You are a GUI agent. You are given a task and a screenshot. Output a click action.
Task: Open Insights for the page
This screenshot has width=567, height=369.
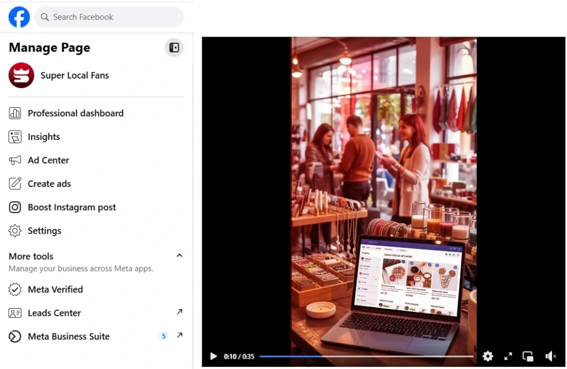coord(44,137)
